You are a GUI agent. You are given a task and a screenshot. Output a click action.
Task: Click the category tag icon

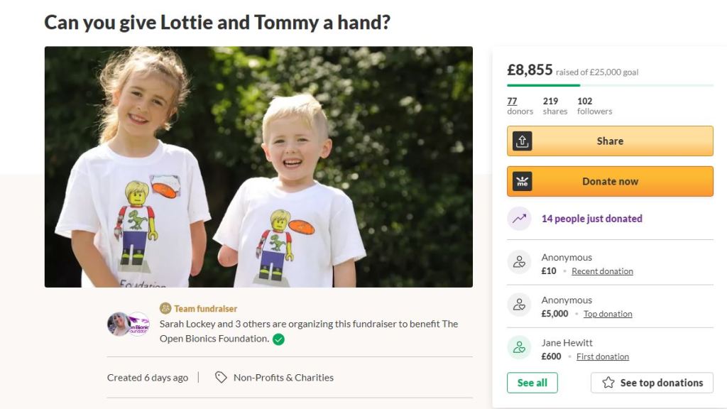tap(222, 377)
